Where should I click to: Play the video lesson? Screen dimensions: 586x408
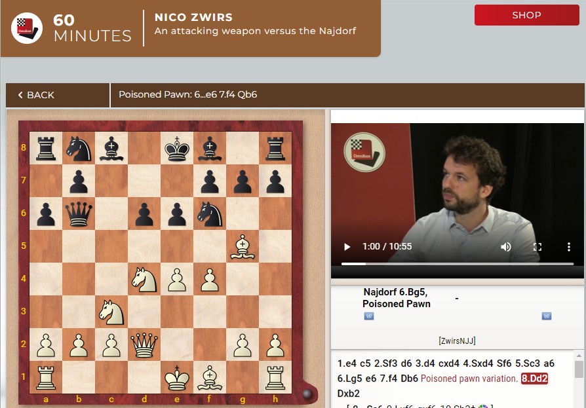pos(347,247)
